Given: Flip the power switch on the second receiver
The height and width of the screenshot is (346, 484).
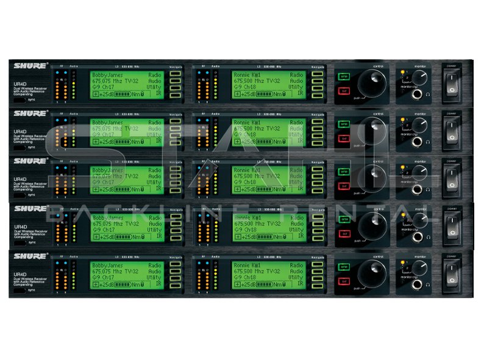Looking at the screenshot, I should (x=452, y=132).
